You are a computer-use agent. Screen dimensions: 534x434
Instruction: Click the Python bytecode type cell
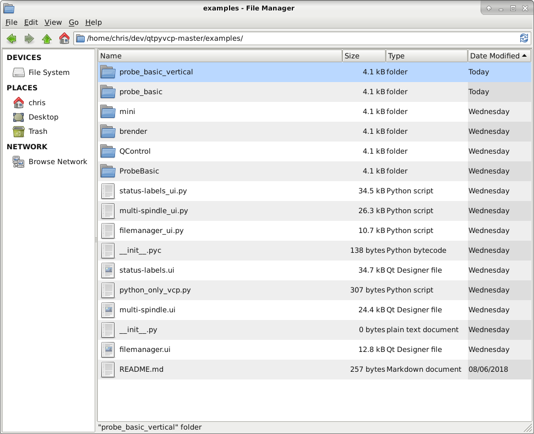(416, 250)
